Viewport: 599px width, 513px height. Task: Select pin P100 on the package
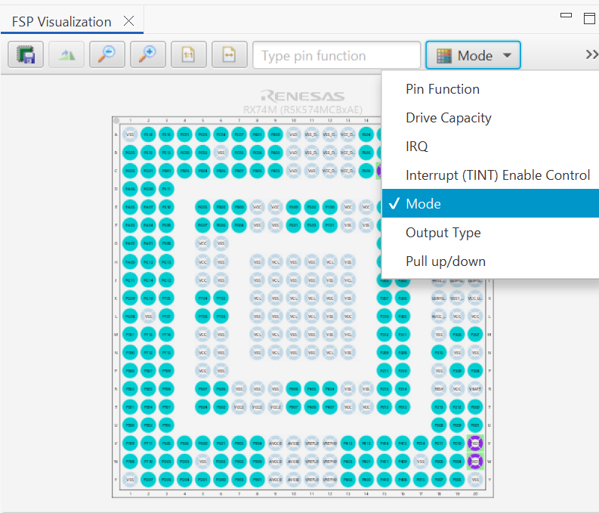[329, 207]
